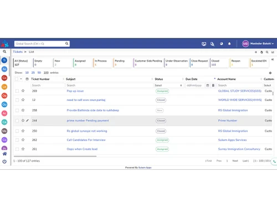The image size is (277, 208).
Task: Select the All [Status] 127 tab
Action: tap(22, 63)
